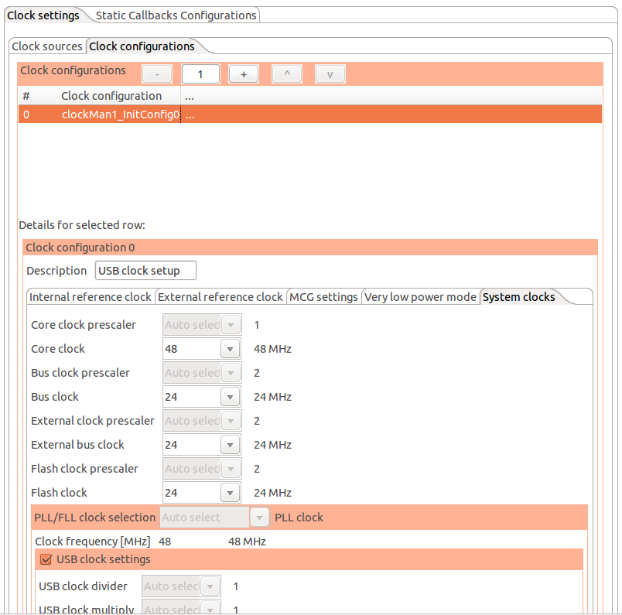
Task: Enable the USB clock settings checkbox
Action: pyautogui.click(x=46, y=559)
